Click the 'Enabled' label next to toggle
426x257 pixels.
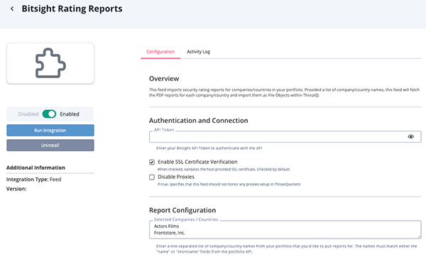click(x=70, y=114)
